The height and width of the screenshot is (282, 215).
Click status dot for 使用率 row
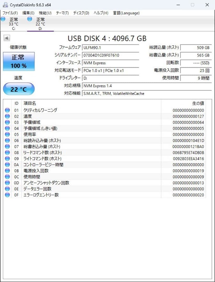point(7,134)
